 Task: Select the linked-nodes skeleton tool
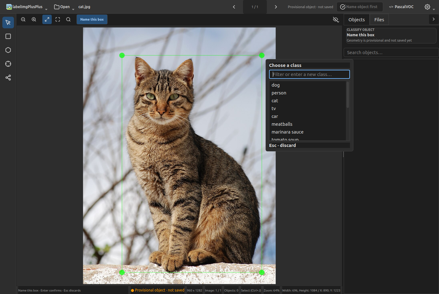[x=8, y=78]
